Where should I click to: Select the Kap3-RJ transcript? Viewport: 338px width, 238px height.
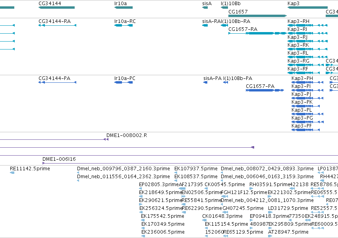click(307, 41)
